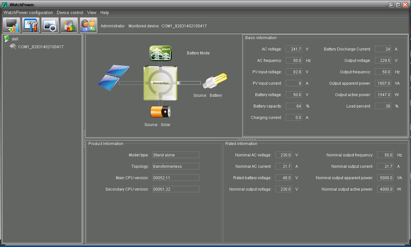This screenshot has height=247, width=411.
Task: Click the orange battery icon
Action: (x=160, y=112)
